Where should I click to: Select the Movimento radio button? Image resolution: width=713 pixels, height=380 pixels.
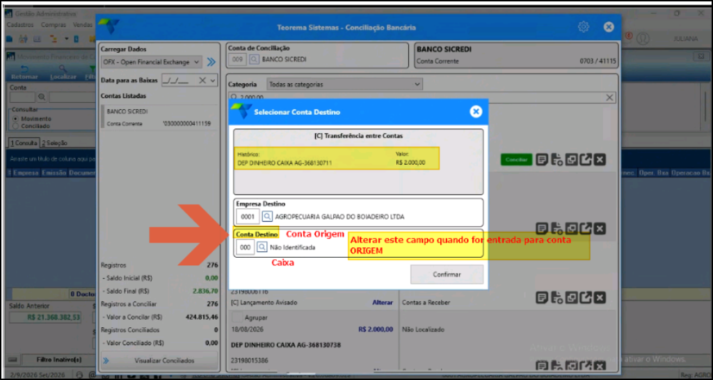click(x=15, y=119)
